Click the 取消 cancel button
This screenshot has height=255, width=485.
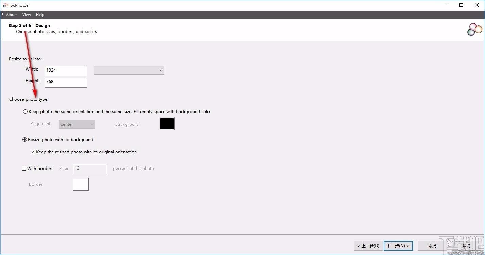click(432, 246)
